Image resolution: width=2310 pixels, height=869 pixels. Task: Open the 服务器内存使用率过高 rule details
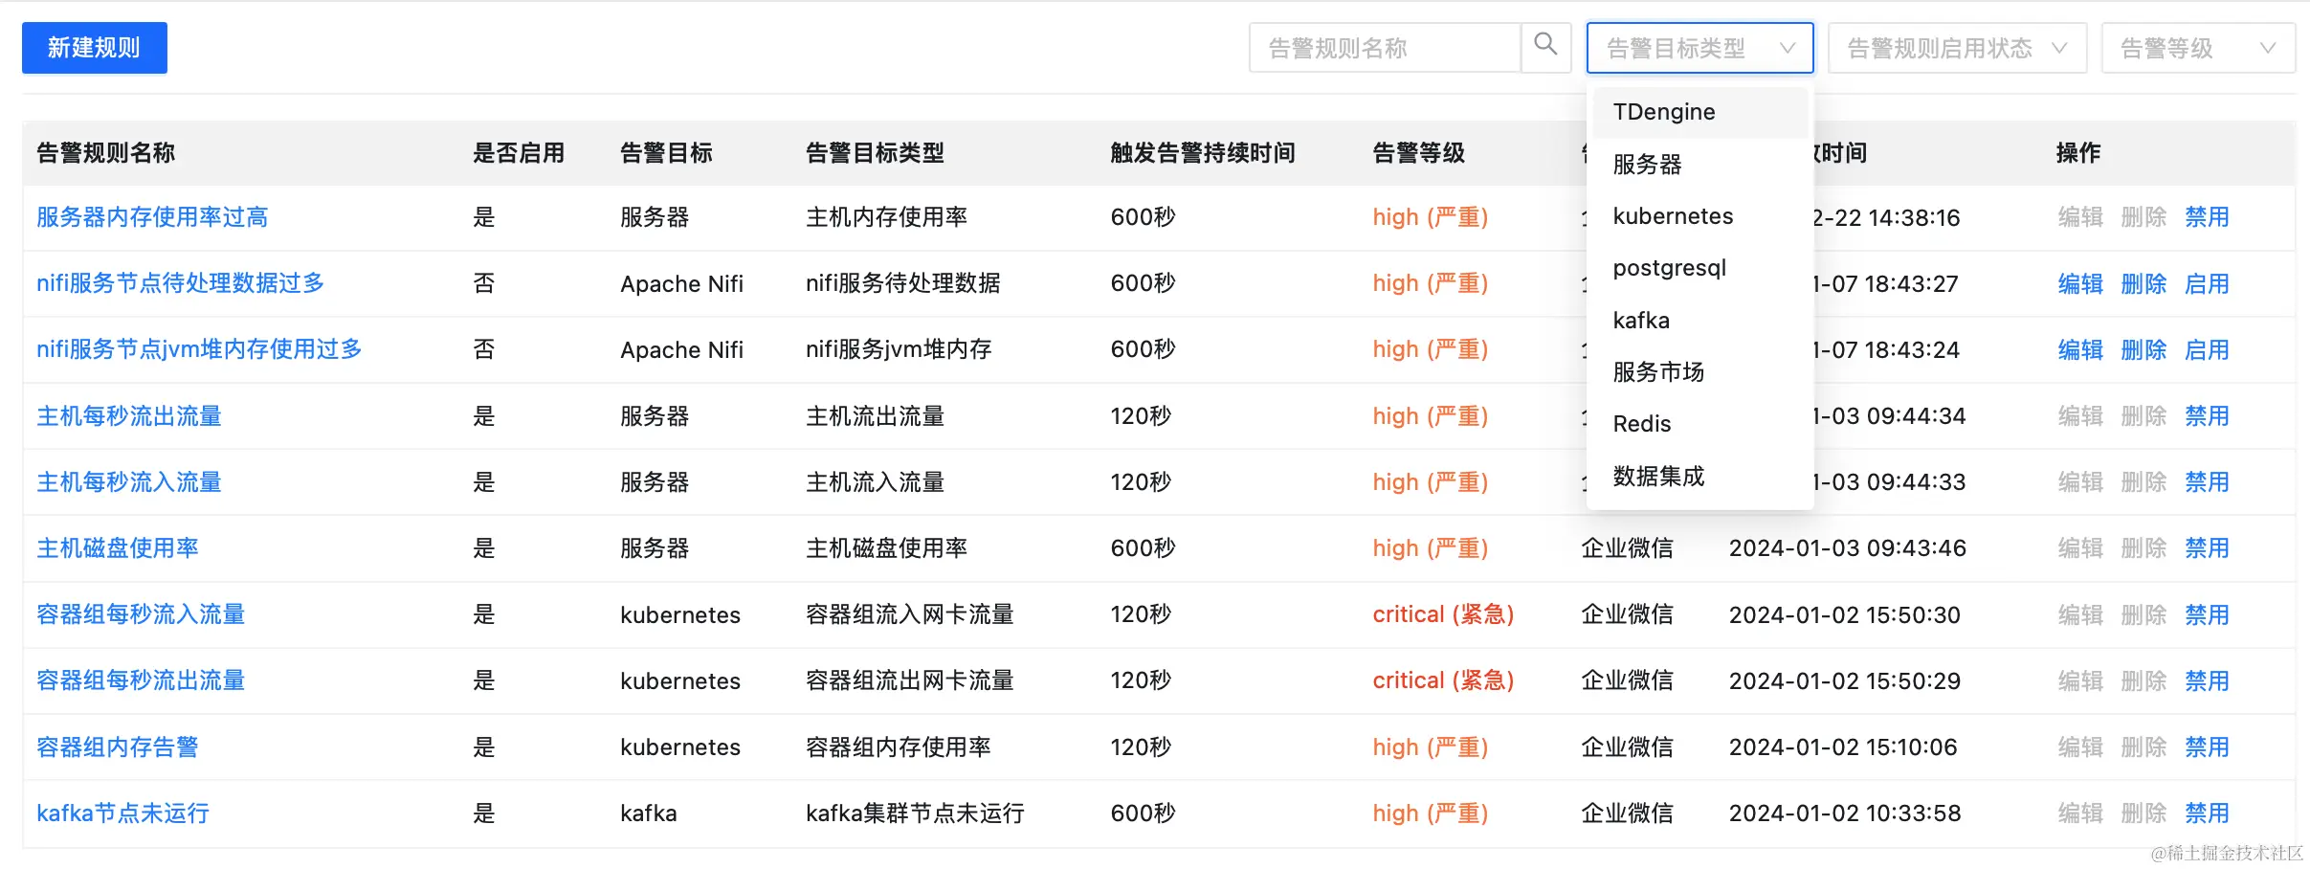[151, 217]
